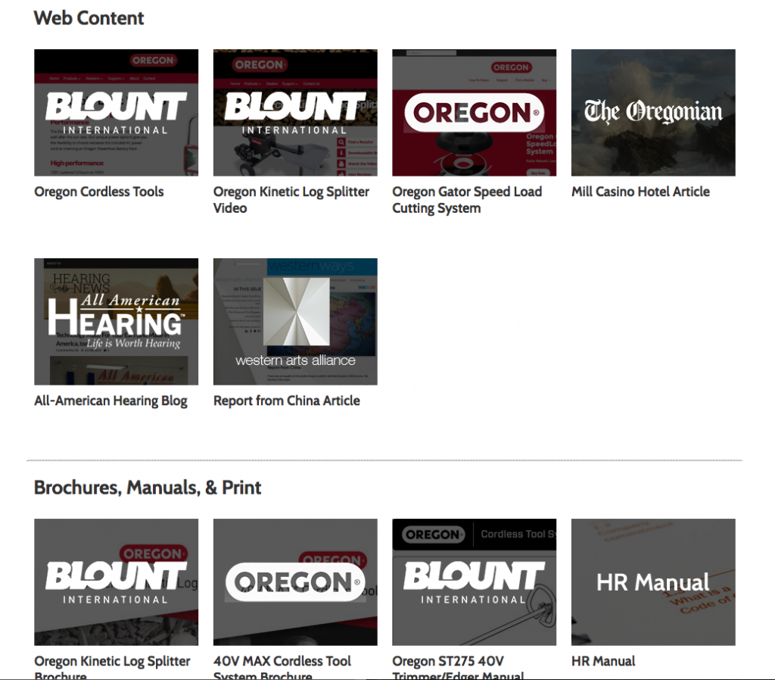Click the HR Manual caption link
This screenshot has height=680, width=775.
603,661
